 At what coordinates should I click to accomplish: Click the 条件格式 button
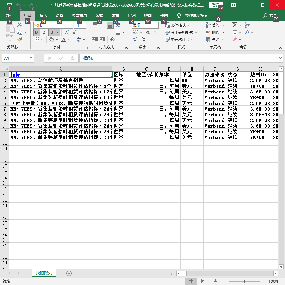coord(177,25)
